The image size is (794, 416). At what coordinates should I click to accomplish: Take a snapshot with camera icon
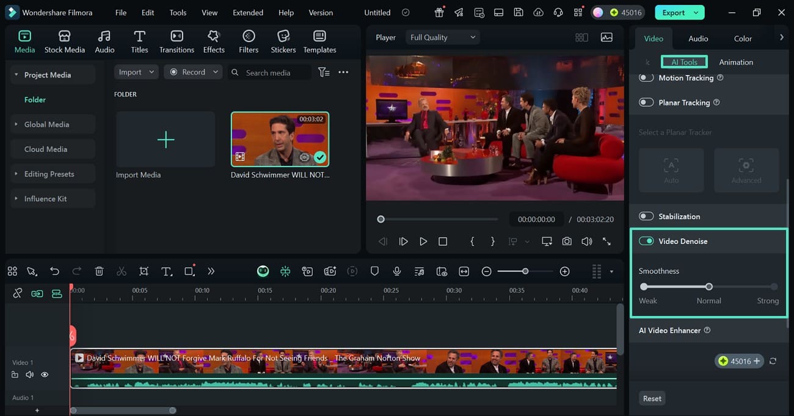(x=567, y=242)
